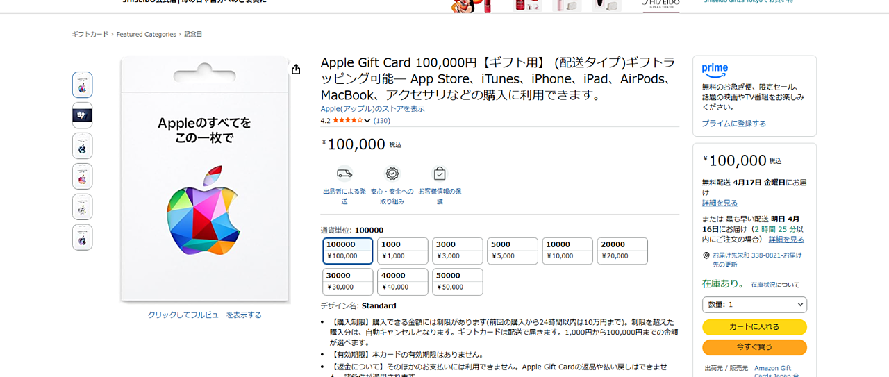The width and height of the screenshot is (889, 377).
Task: Click the 4.2 rating number
Action: pyautogui.click(x=325, y=121)
